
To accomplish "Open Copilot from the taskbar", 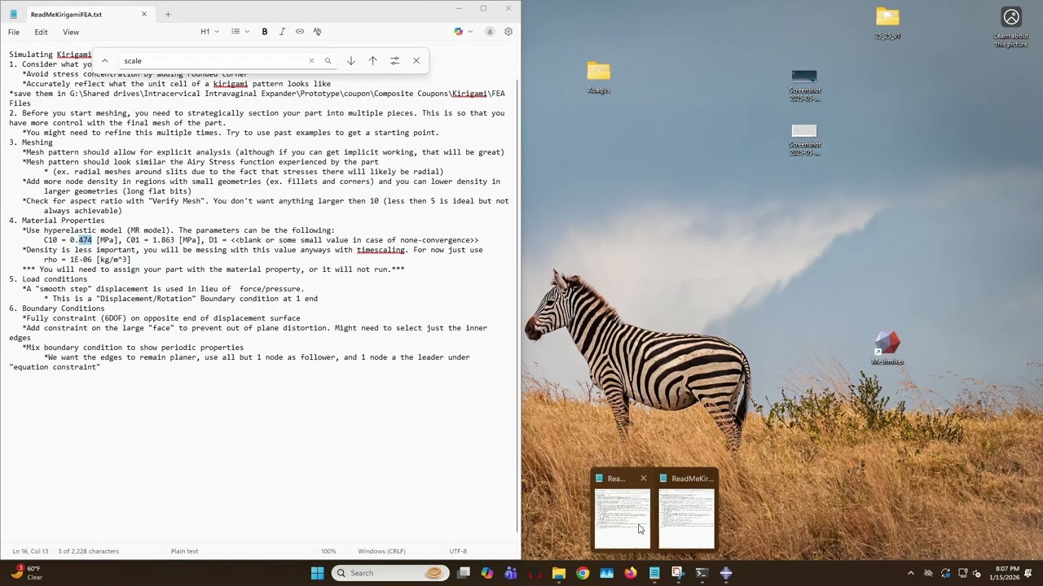I will [486, 573].
